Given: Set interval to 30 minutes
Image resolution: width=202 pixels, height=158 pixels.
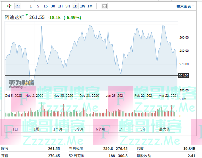Looking at the screenshot, I should [53, 6].
